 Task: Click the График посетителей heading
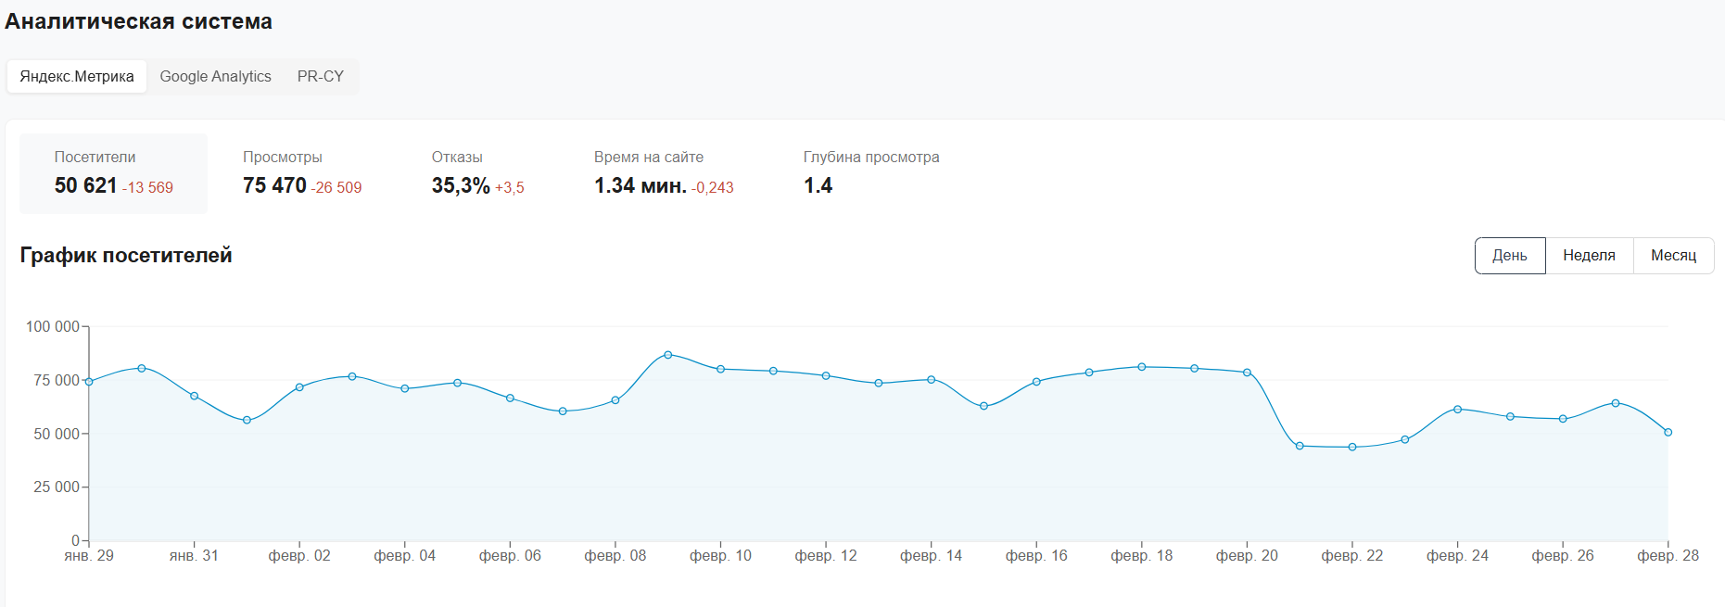tap(126, 256)
